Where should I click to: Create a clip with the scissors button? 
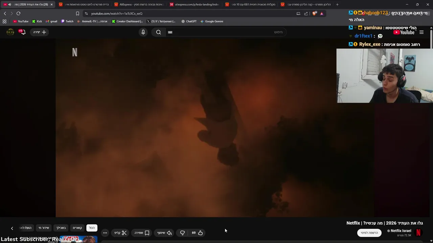tap(120, 233)
